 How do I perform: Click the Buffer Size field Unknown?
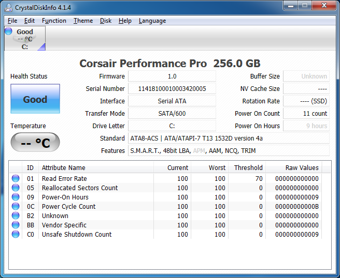(x=306, y=76)
